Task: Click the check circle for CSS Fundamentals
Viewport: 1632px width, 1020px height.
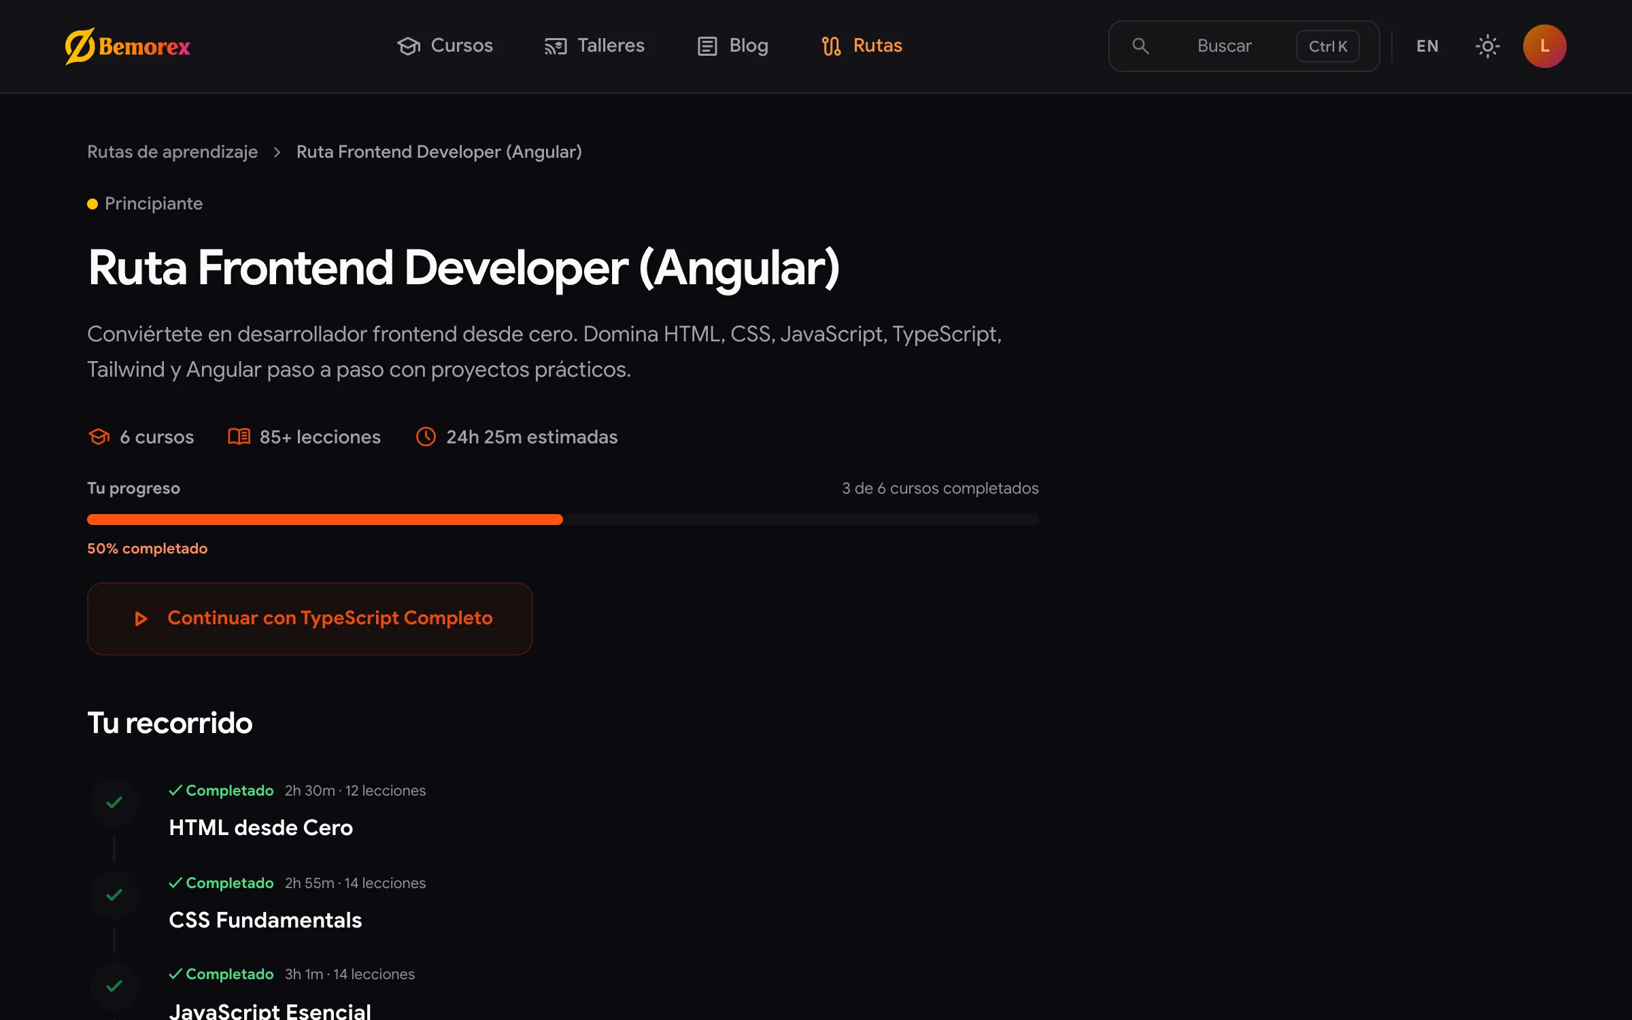Action: (x=114, y=895)
